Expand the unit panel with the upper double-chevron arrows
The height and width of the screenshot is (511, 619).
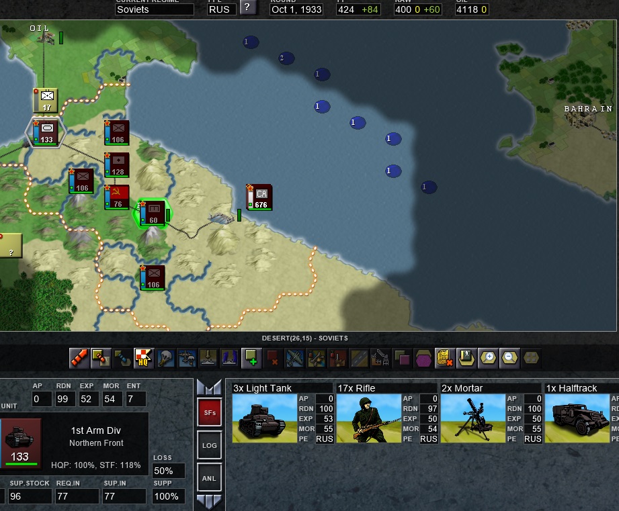pyautogui.click(x=210, y=387)
